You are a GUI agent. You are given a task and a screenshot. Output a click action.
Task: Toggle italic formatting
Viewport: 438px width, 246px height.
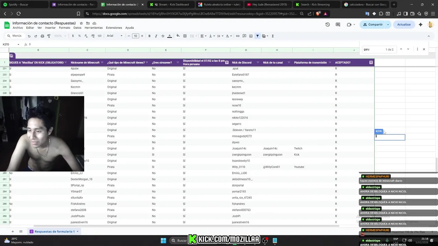(x=156, y=36)
